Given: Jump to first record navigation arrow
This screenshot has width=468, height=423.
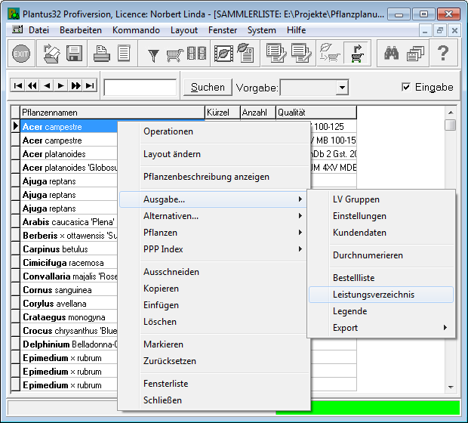Looking at the screenshot, I should (x=18, y=86).
